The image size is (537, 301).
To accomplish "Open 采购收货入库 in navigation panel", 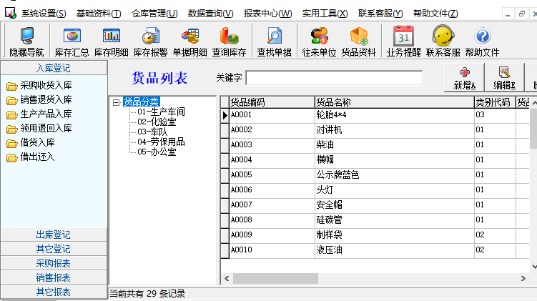I will click(x=46, y=86).
